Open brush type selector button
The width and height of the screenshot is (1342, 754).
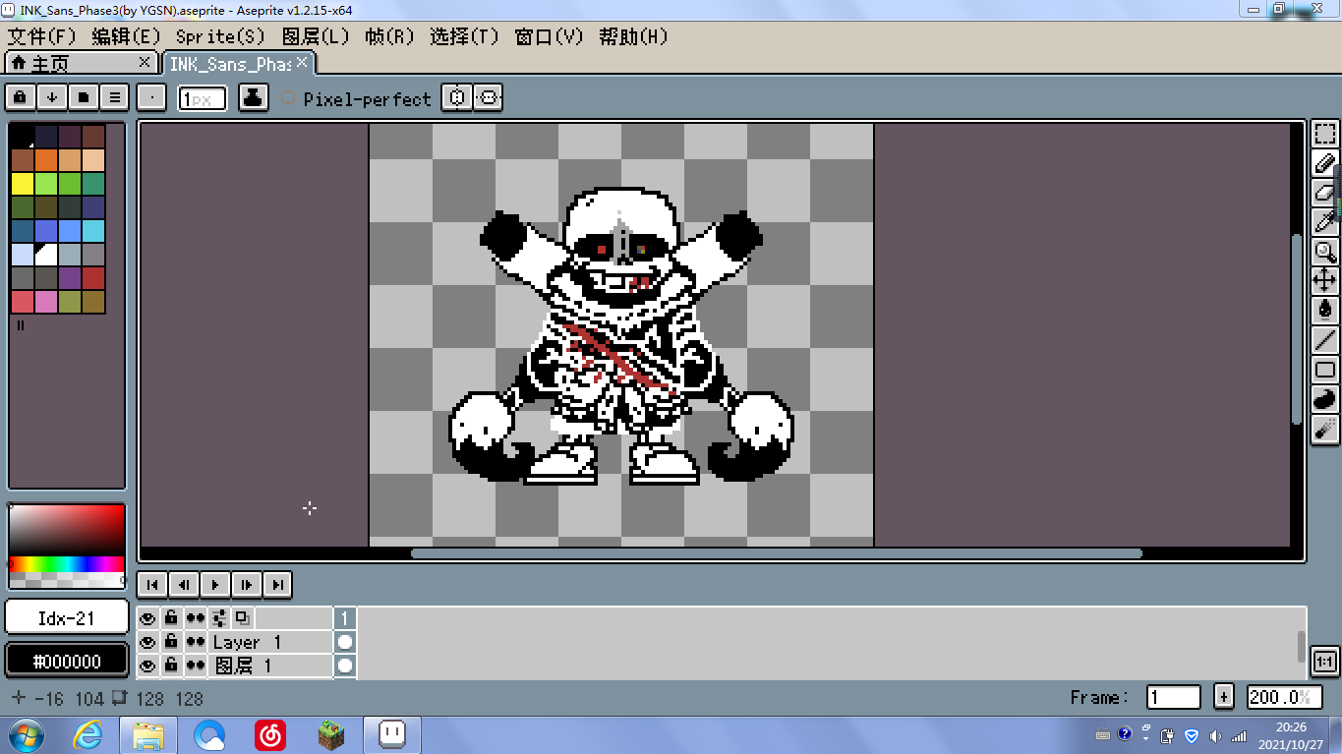[151, 97]
